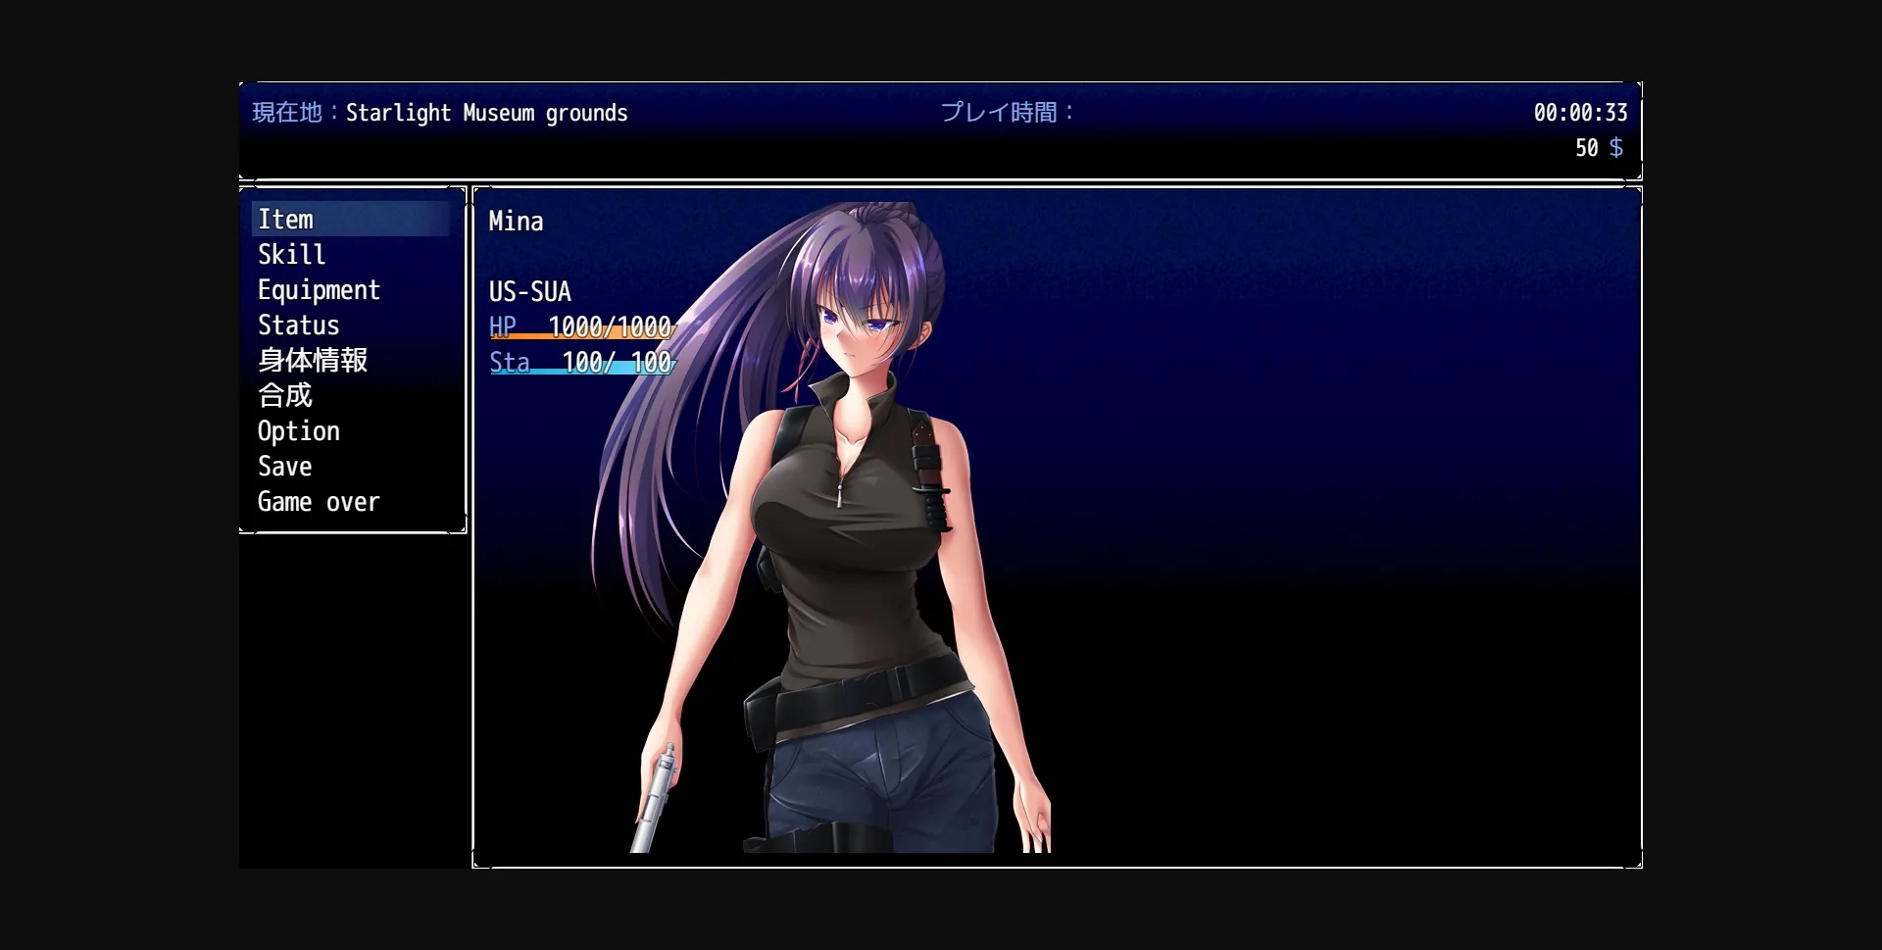Select Skill from the command list
This screenshot has width=1882, height=950.
point(291,255)
